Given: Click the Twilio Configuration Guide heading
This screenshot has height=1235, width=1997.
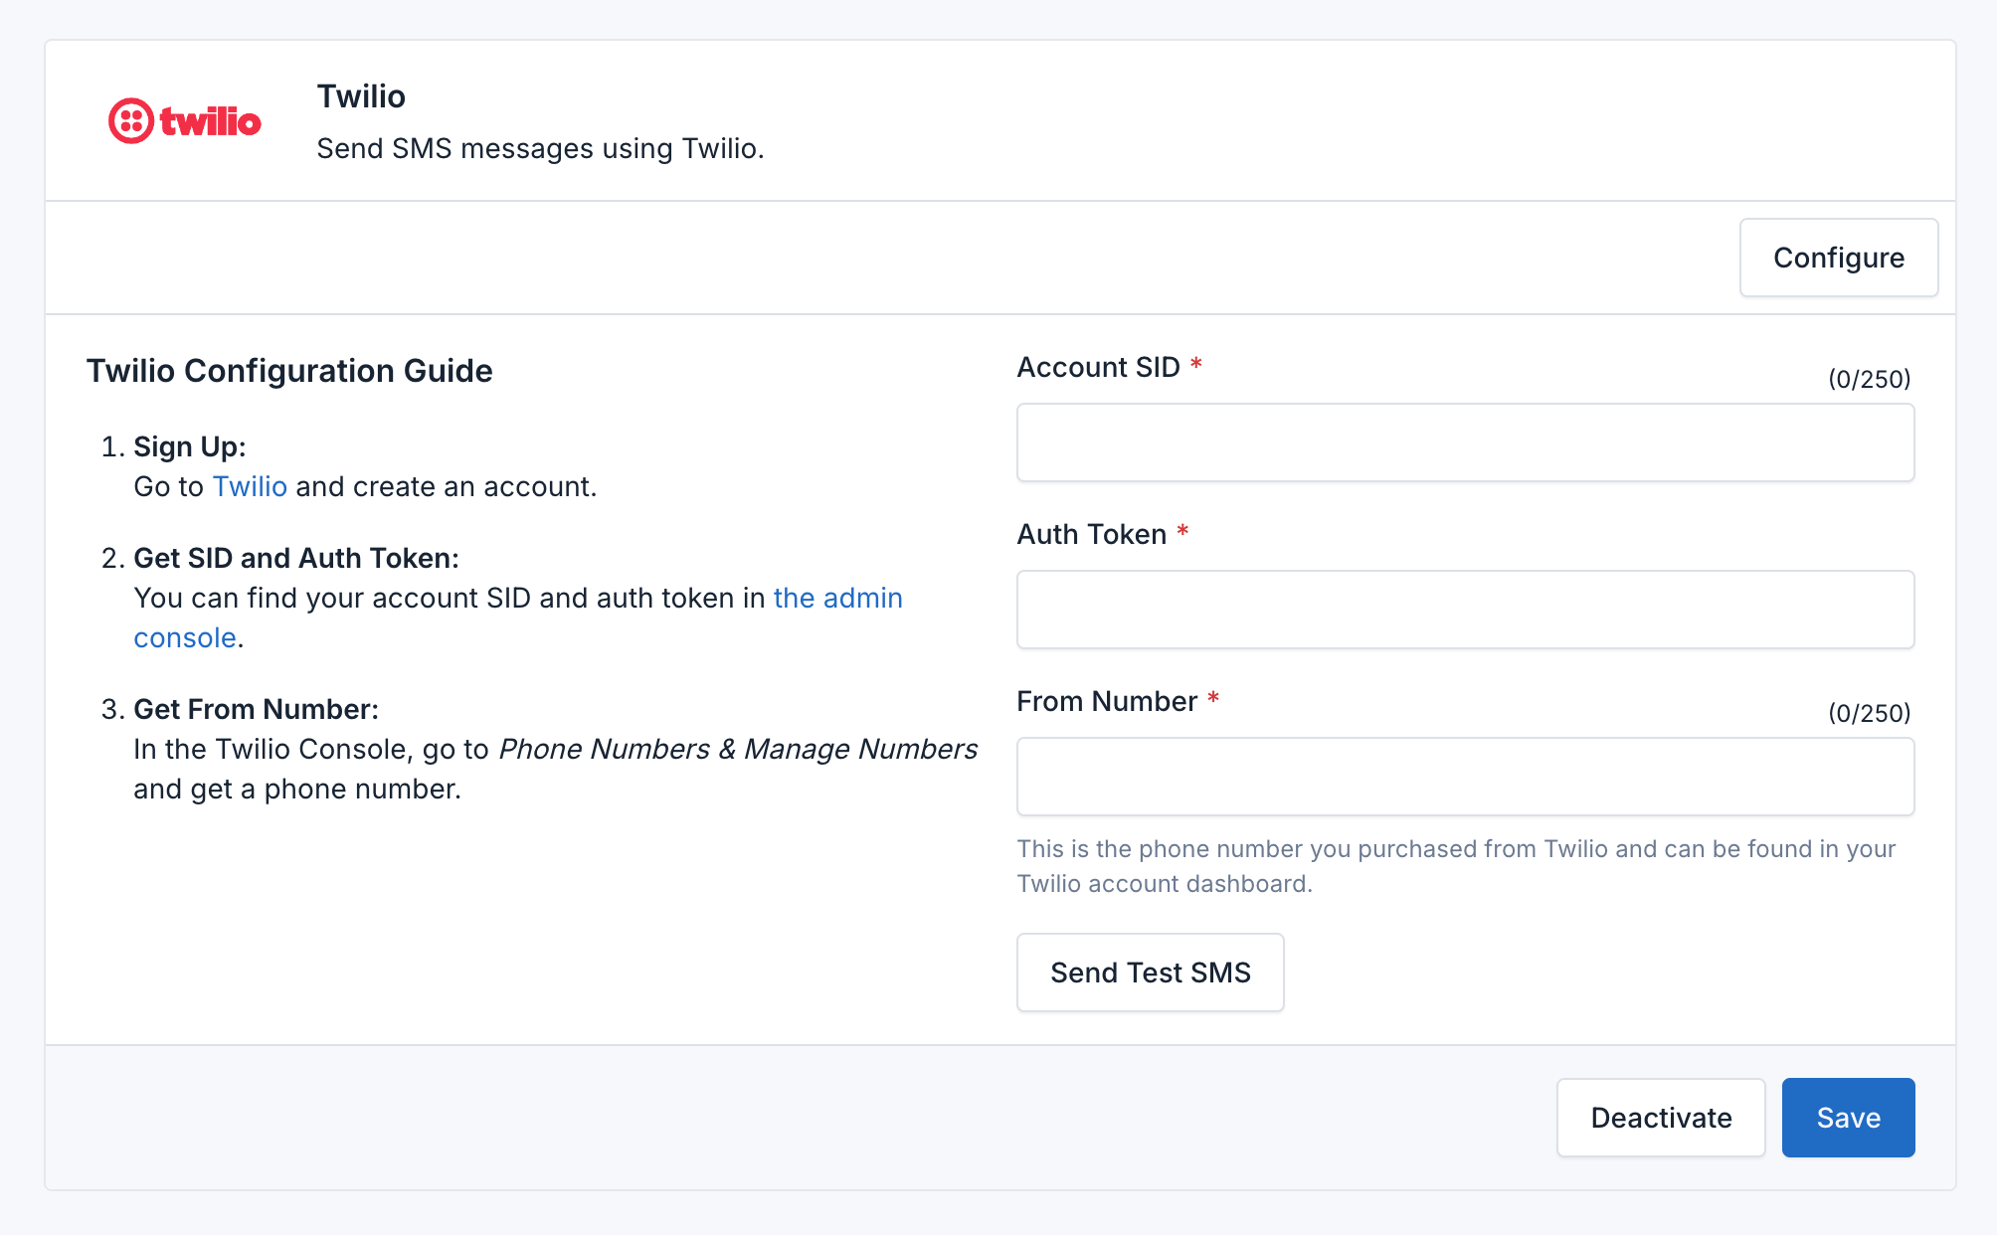Looking at the screenshot, I should [x=289, y=371].
